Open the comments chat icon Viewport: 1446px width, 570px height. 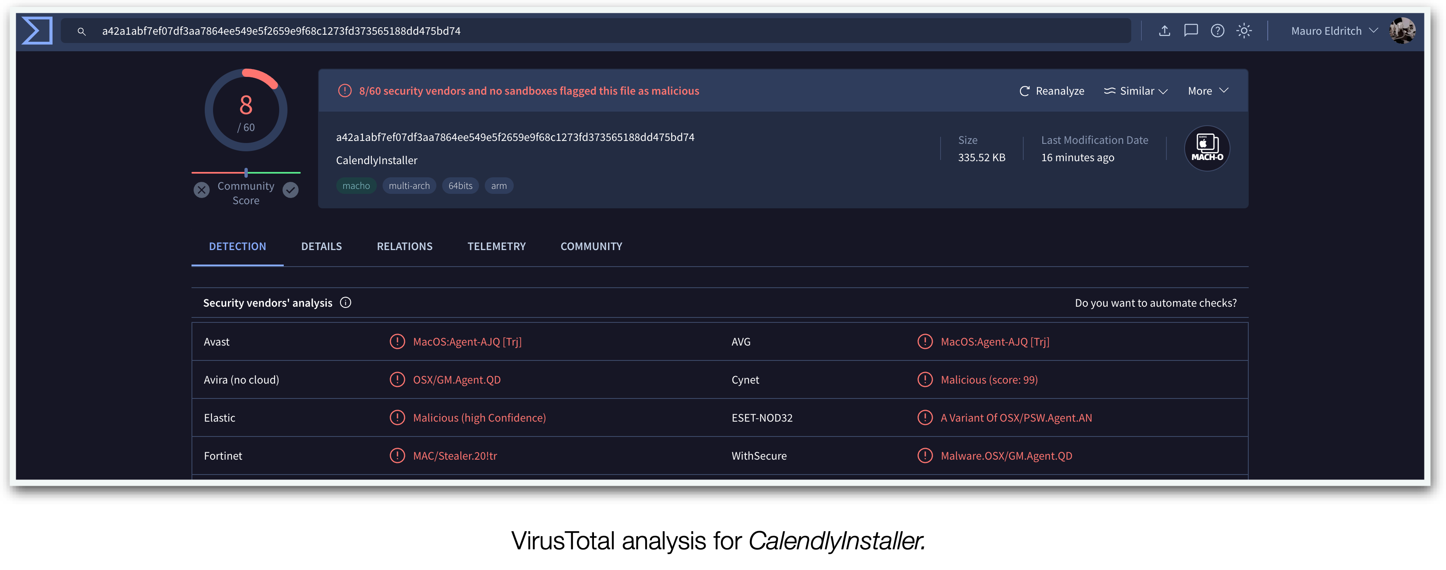tap(1190, 31)
